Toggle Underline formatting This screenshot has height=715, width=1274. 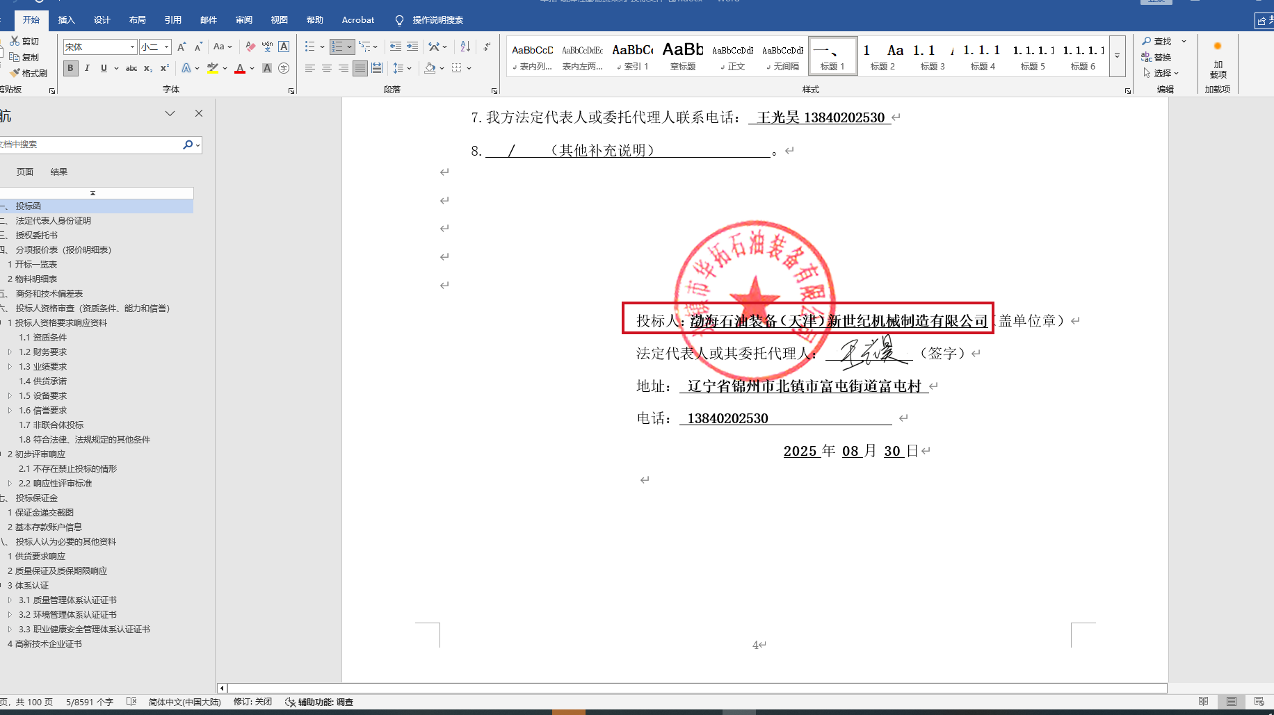104,68
